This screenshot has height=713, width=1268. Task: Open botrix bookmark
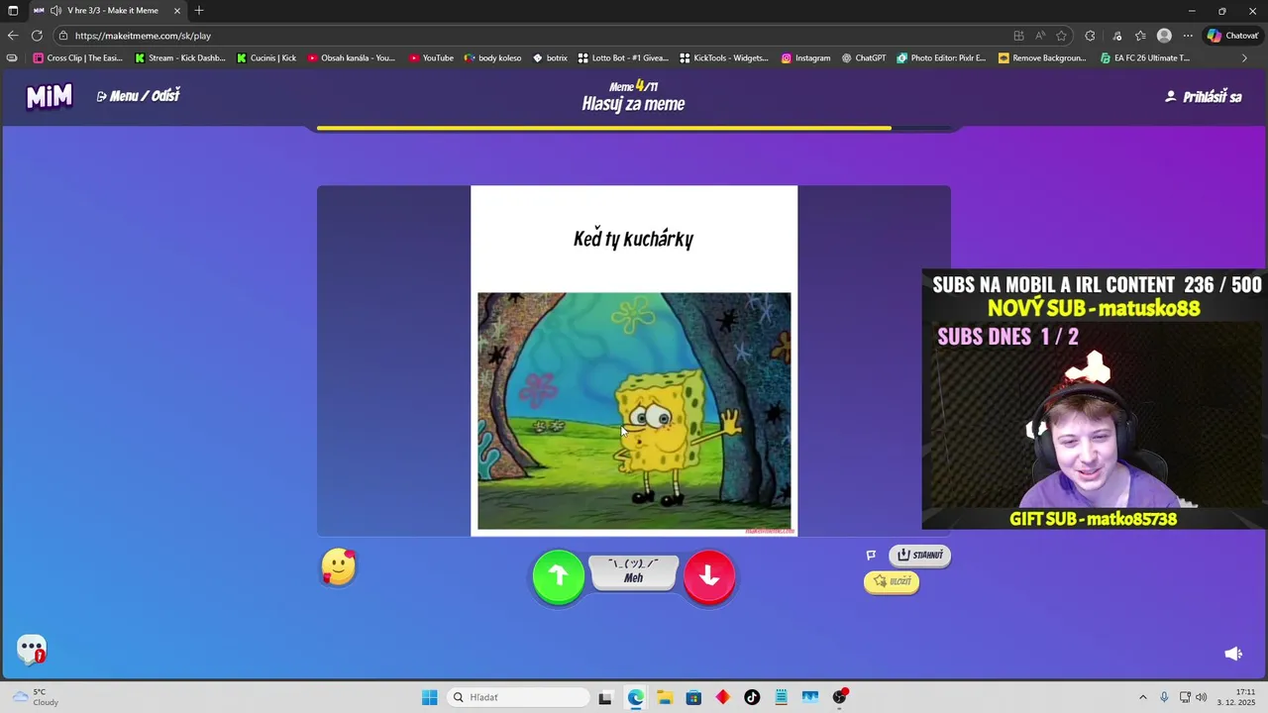[x=550, y=58]
